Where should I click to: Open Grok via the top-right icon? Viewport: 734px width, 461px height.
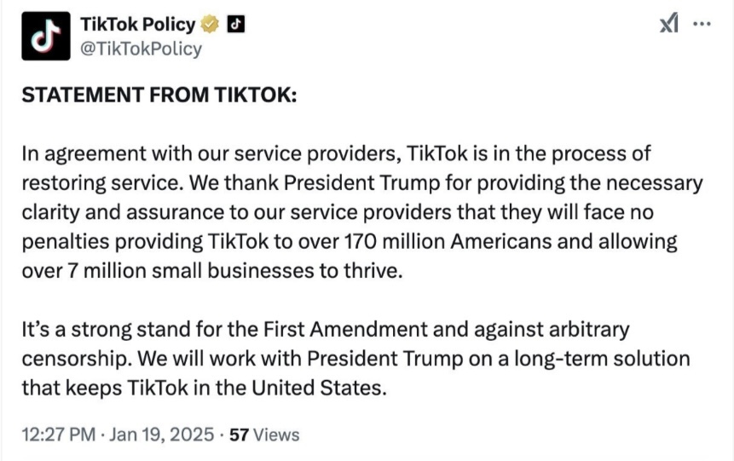click(x=670, y=25)
